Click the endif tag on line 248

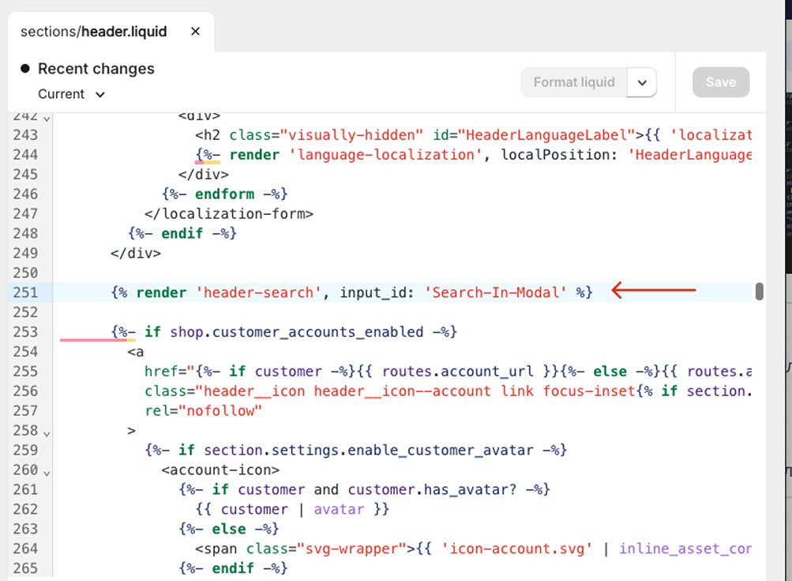[x=182, y=233]
